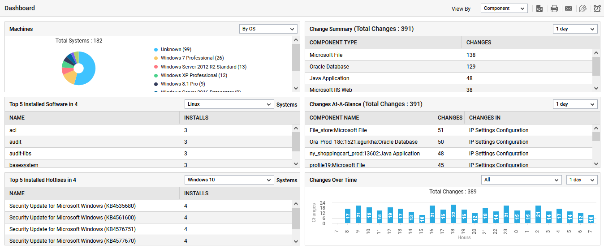Select hotfix KB4561600 row
Image resolution: width=604 pixels, height=249 pixels.
pyautogui.click(x=148, y=218)
